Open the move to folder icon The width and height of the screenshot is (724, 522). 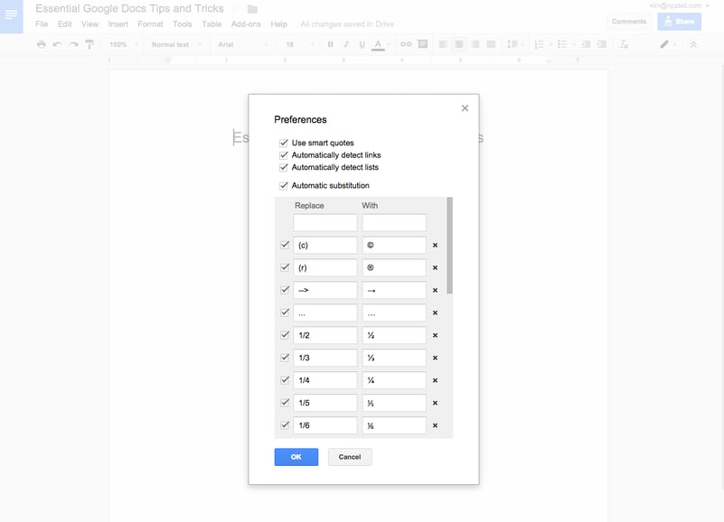(x=252, y=9)
